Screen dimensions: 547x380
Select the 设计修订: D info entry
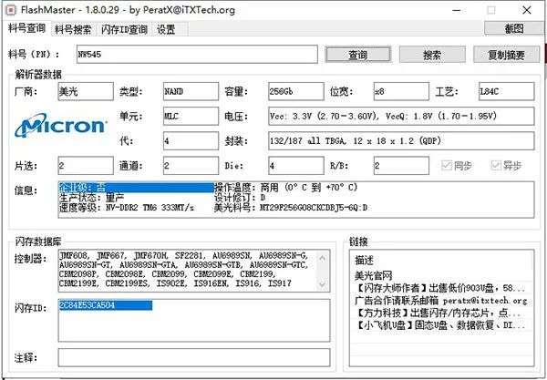pyautogui.click(x=240, y=198)
